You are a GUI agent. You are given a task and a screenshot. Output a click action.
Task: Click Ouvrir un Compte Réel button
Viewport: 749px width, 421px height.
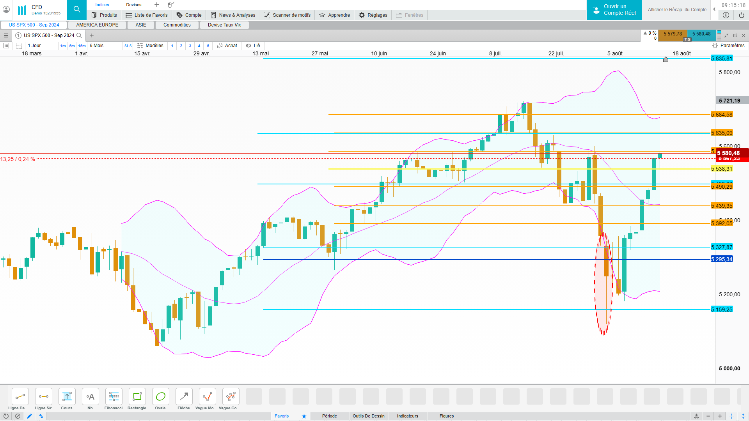point(614,10)
